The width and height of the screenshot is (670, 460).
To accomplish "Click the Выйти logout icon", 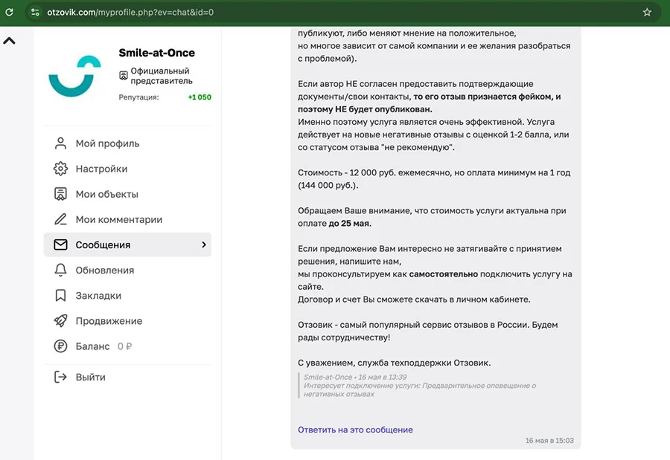I will (x=61, y=377).
